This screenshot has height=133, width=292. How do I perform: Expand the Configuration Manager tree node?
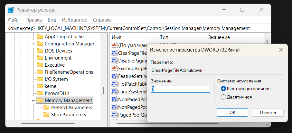(33, 44)
